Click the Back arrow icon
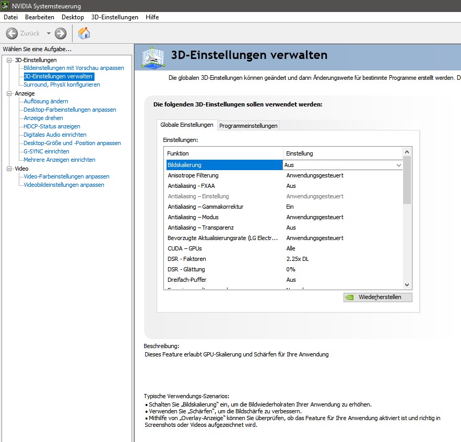Image resolution: width=461 pixels, height=442 pixels. tap(12, 33)
